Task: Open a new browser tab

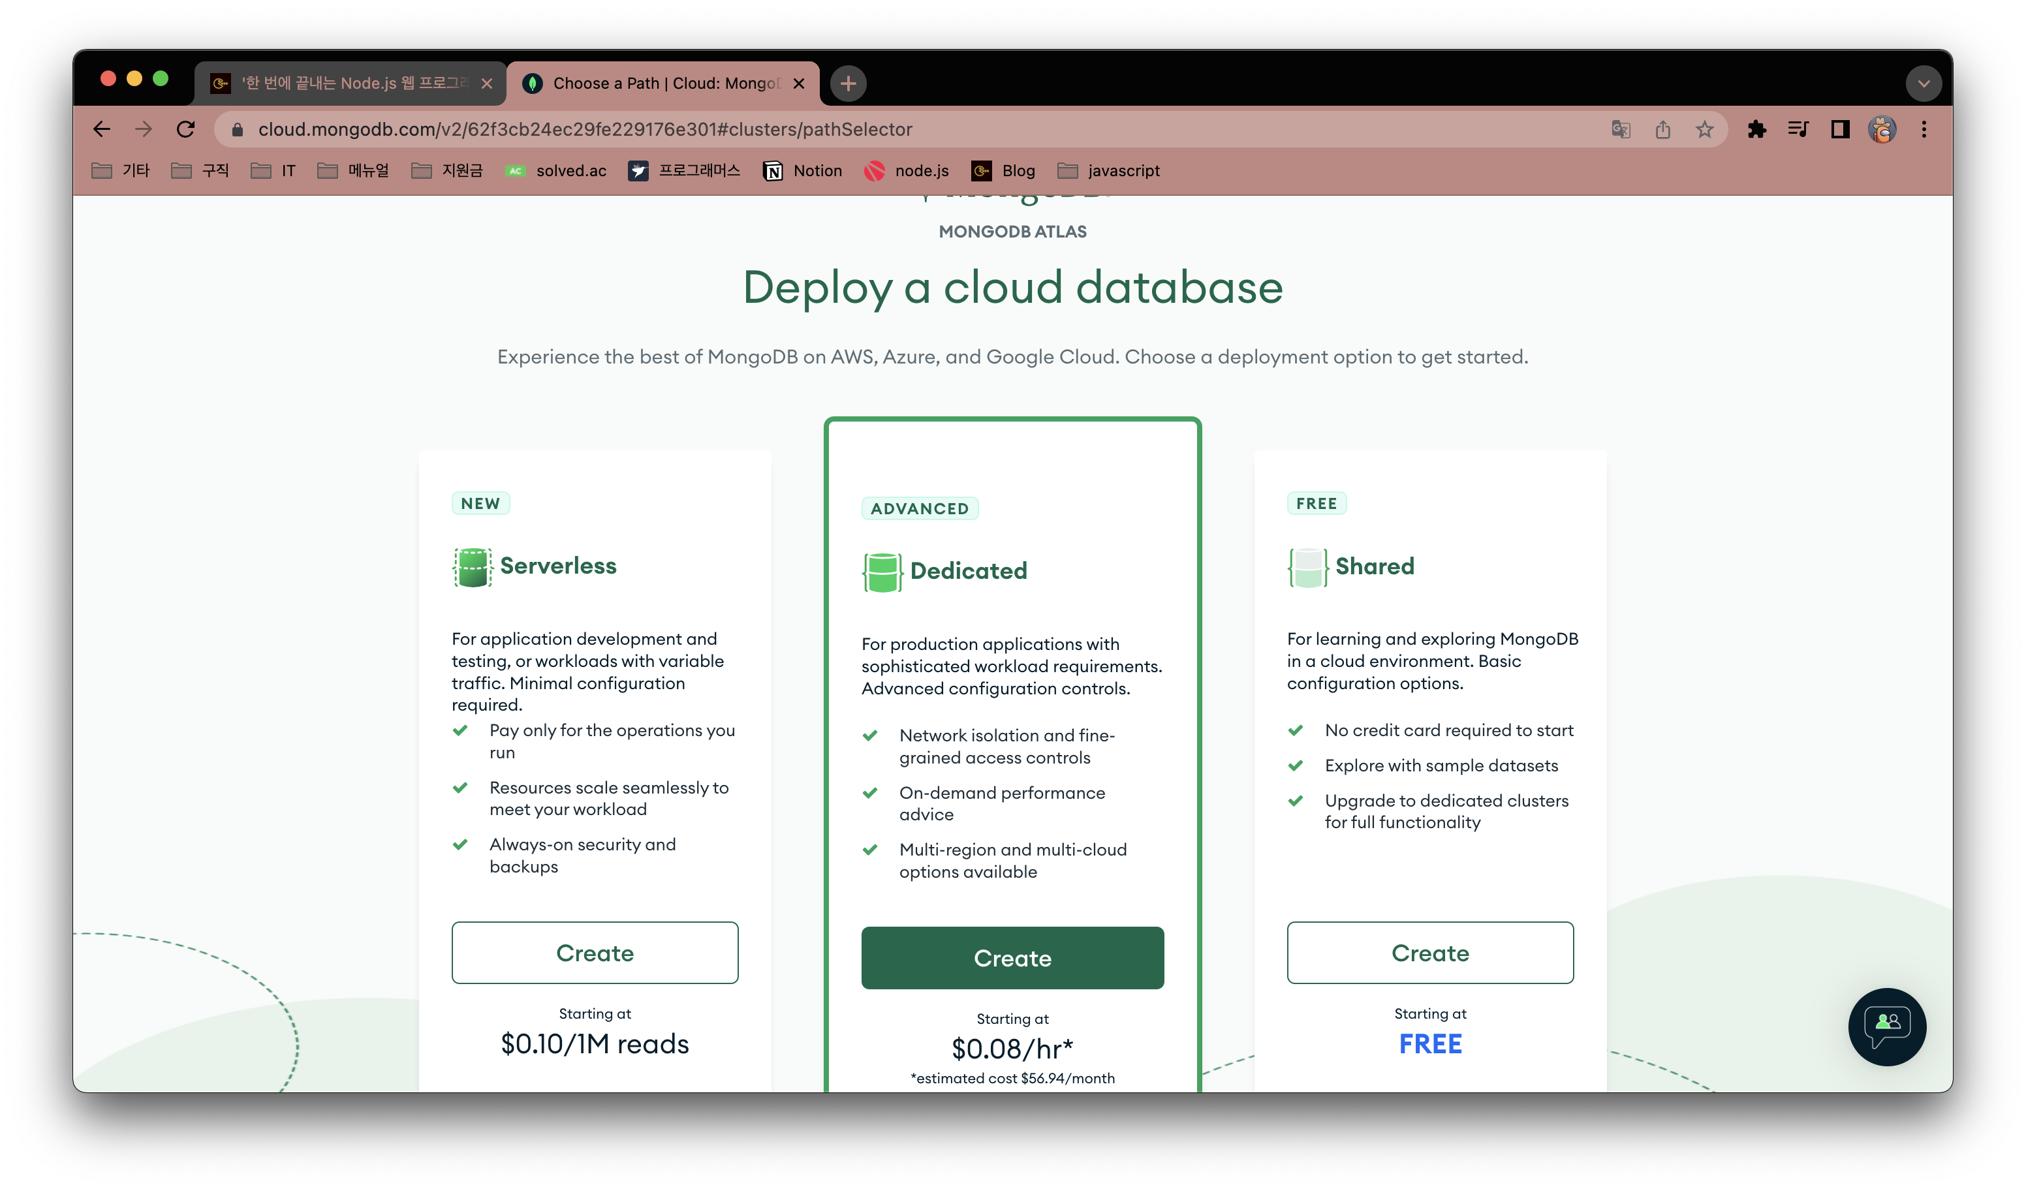Action: (847, 83)
